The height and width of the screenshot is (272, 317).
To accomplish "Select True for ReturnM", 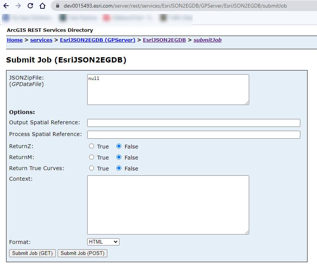I will tap(91, 157).
